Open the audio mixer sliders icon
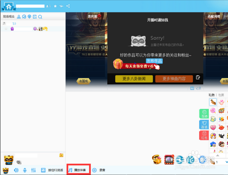 click(x=33, y=170)
